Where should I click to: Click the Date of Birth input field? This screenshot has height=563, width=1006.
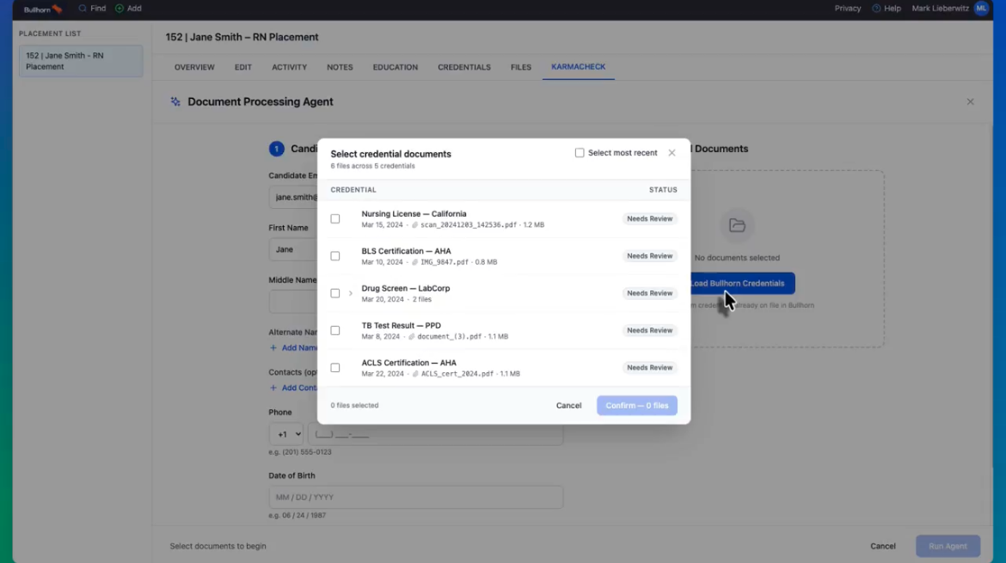[x=416, y=497]
